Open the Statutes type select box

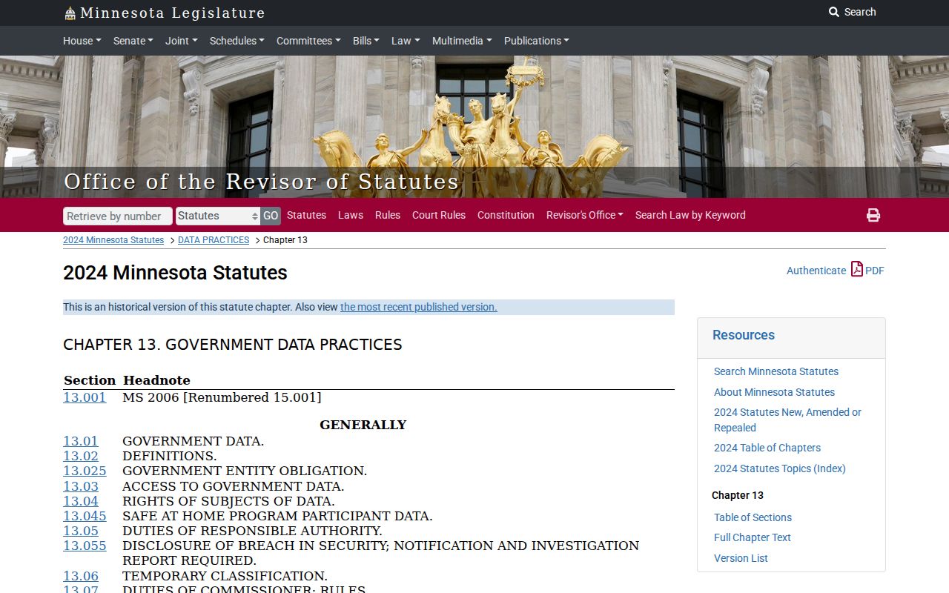(x=218, y=216)
